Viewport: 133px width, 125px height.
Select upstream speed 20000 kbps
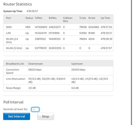pyautogui.click(x=78, y=70)
